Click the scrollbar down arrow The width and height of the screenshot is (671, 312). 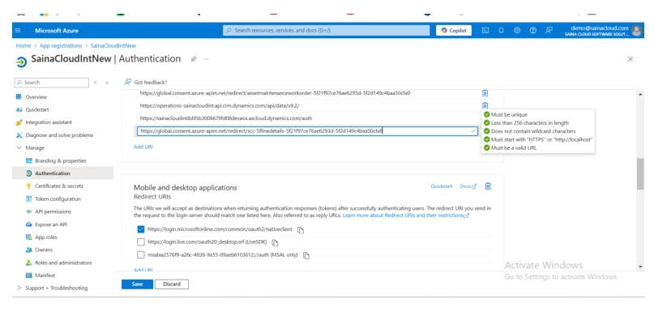[640, 267]
